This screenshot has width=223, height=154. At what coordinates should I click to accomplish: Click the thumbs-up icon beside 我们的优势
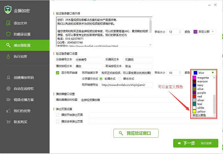coord(9,111)
